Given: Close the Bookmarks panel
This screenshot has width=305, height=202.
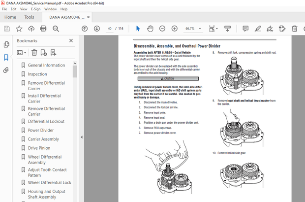Looking at the screenshot, I should 71,40.
